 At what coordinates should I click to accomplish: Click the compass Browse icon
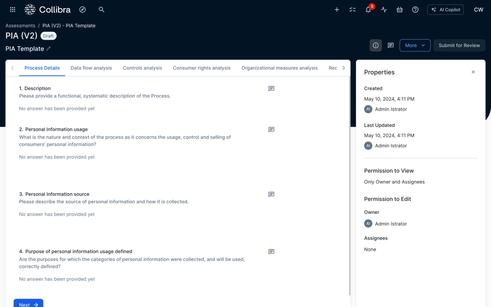pyautogui.click(x=83, y=10)
